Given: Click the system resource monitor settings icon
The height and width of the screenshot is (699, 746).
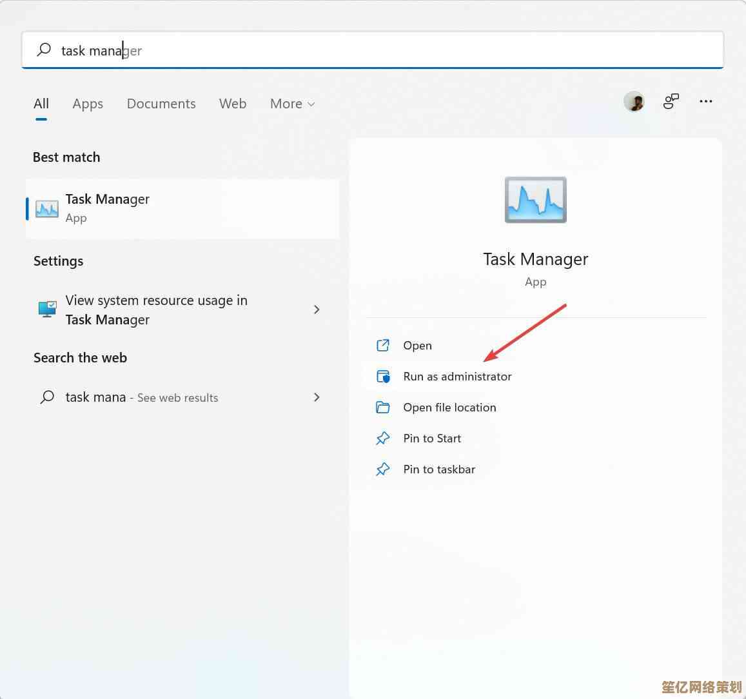Looking at the screenshot, I should click(x=47, y=310).
